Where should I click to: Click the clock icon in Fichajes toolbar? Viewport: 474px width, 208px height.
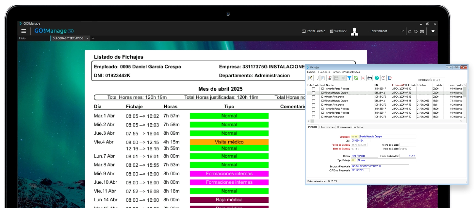[383, 78]
